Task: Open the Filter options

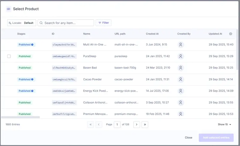Action: [x=103, y=23]
